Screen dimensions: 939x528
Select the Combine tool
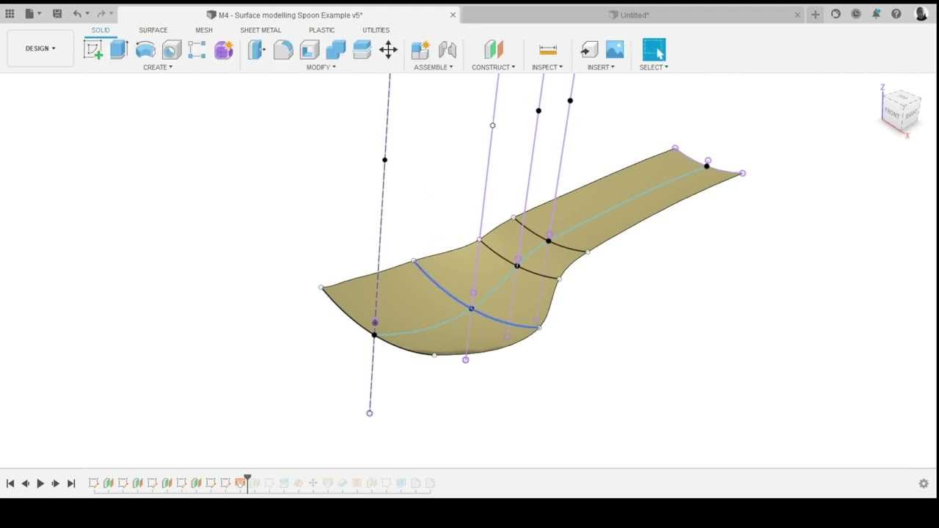336,50
